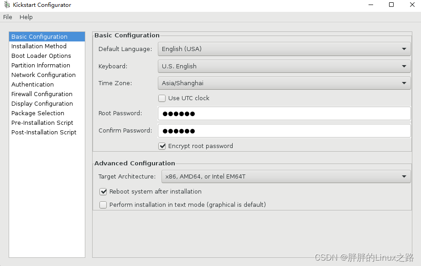
Task: Click the Kickstart Configurator title bar icon
Action: [7, 5]
